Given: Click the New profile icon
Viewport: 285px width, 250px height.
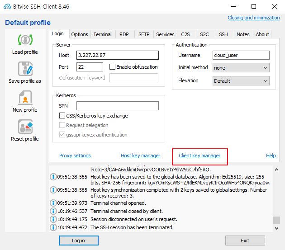Looking at the screenshot, I should (25, 98).
